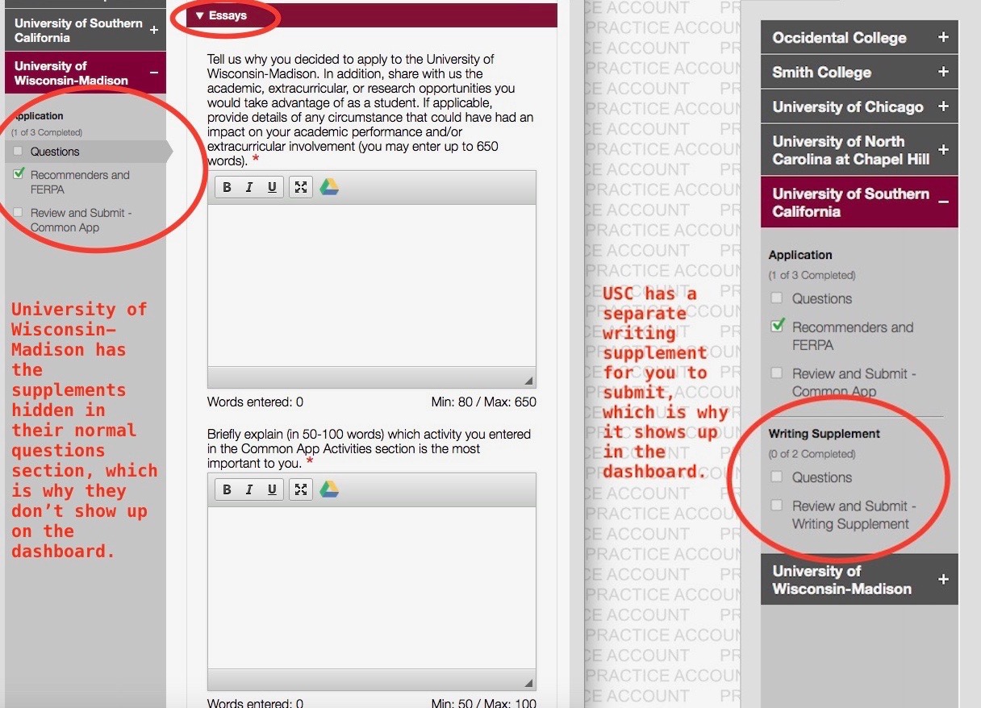
Task: Tick Review and Submit - Common App checkbox under USC
Action: point(776,373)
